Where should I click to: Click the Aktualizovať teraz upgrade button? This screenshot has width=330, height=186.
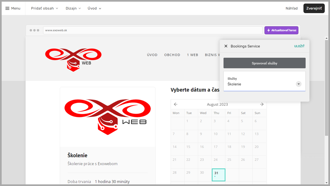(281, 30)
